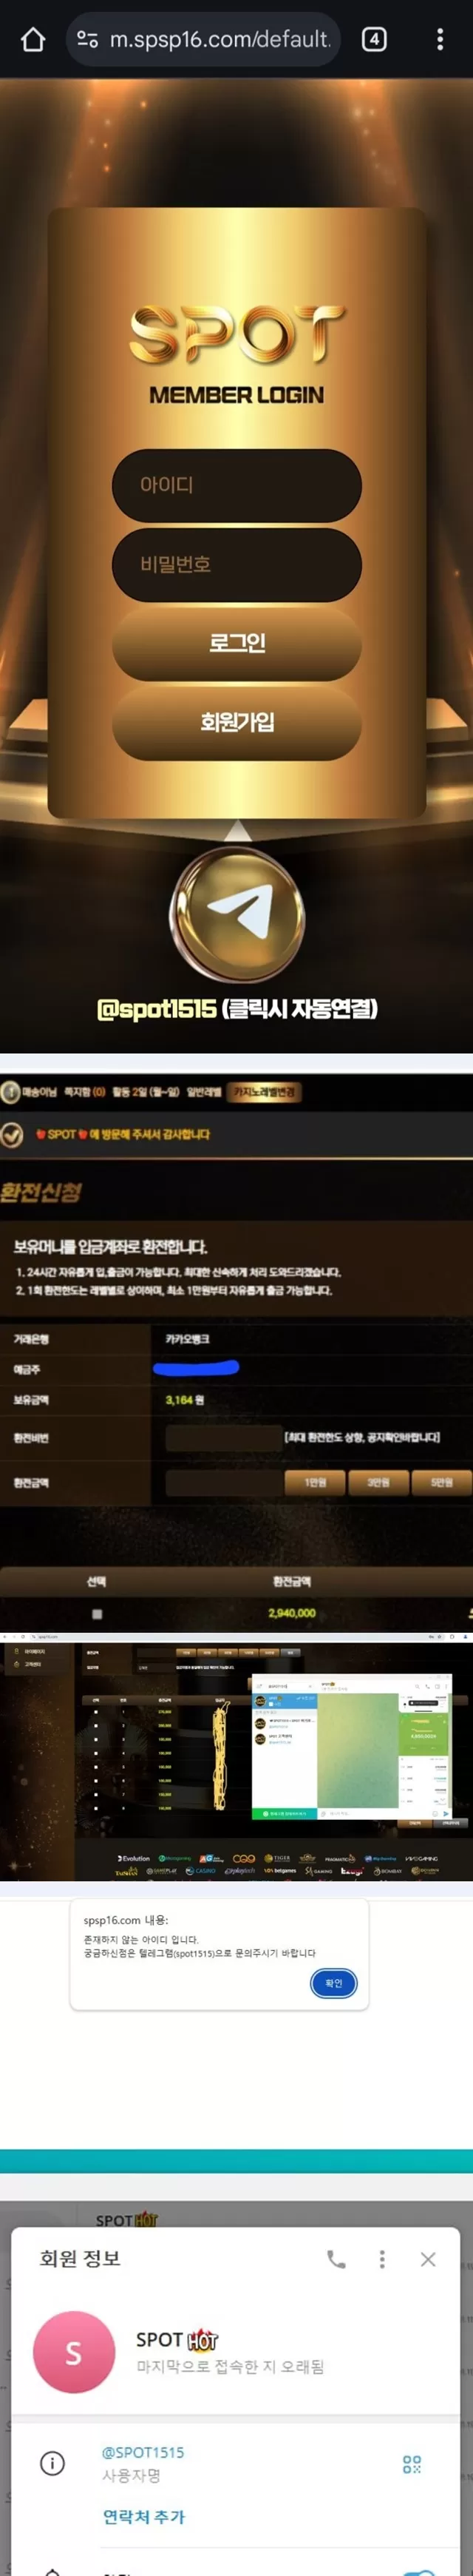
Task: Open the 연락처 추가 link
Action: coord(143,2517)
